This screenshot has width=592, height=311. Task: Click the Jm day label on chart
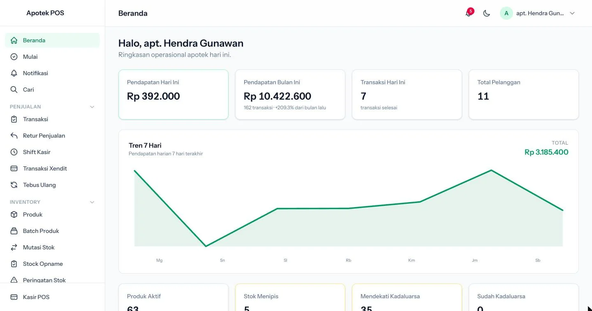click(x=475, y=260)
